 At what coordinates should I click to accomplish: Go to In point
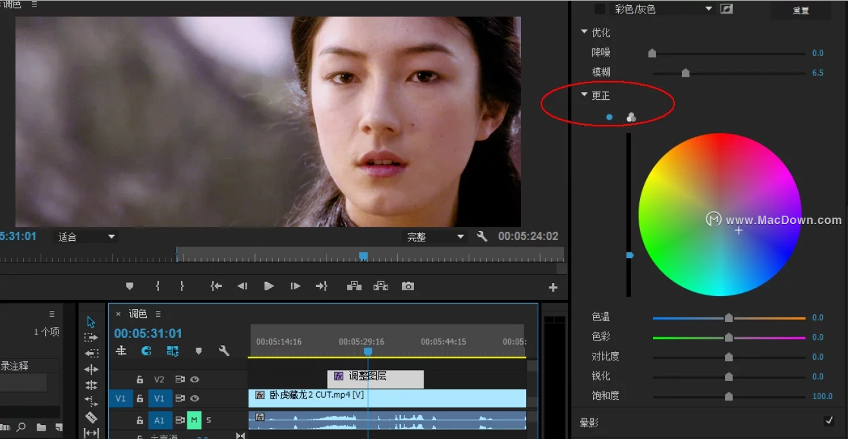tap(216, 286)
